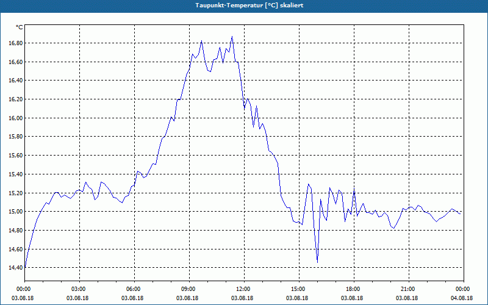Click the 04.08.18 date label

462,298
